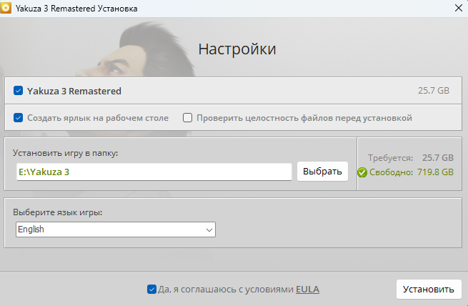Screen dimensions: 468x306
Task: Click the Требуется: 25.7 GB text
Action: click(x=411, y=157)
